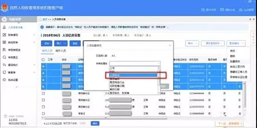Choose 工号 in the attribute list
This screenshot has width=257, height=128.
(x=112, y=68)
